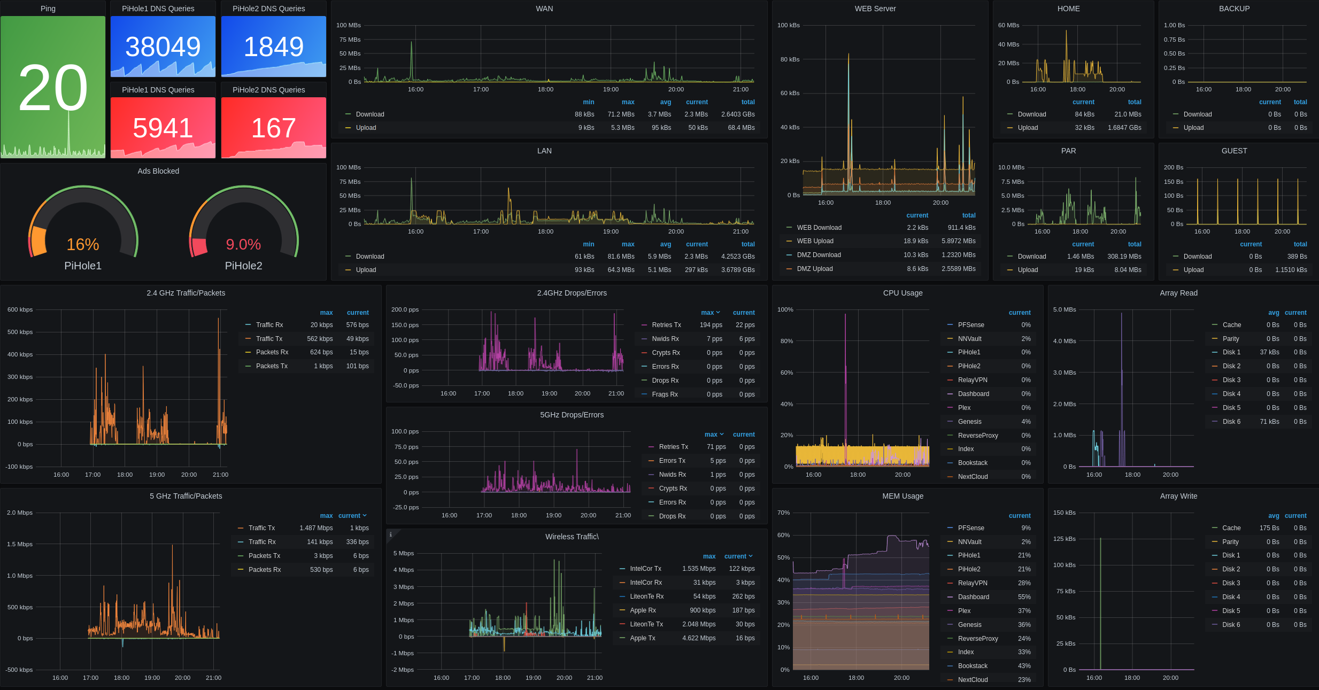The width and height of the screenshot is (1319, 690).
Task: Select Disk 3 row in Array Read legend
Action: coord(1259,380)
